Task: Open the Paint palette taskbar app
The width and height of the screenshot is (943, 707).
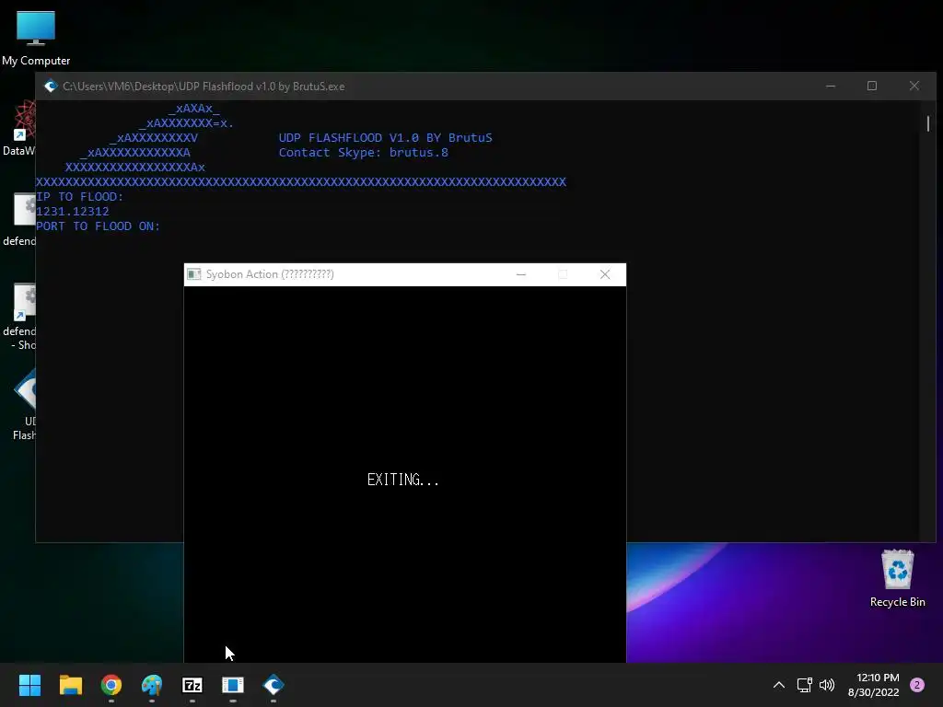Action: [x=152, y=685]
